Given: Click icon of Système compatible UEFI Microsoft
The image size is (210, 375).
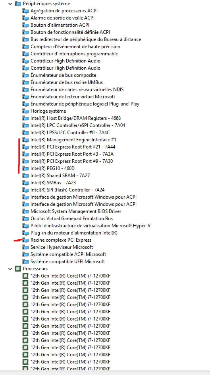Looking at the screenshot, I should point(25,262).
